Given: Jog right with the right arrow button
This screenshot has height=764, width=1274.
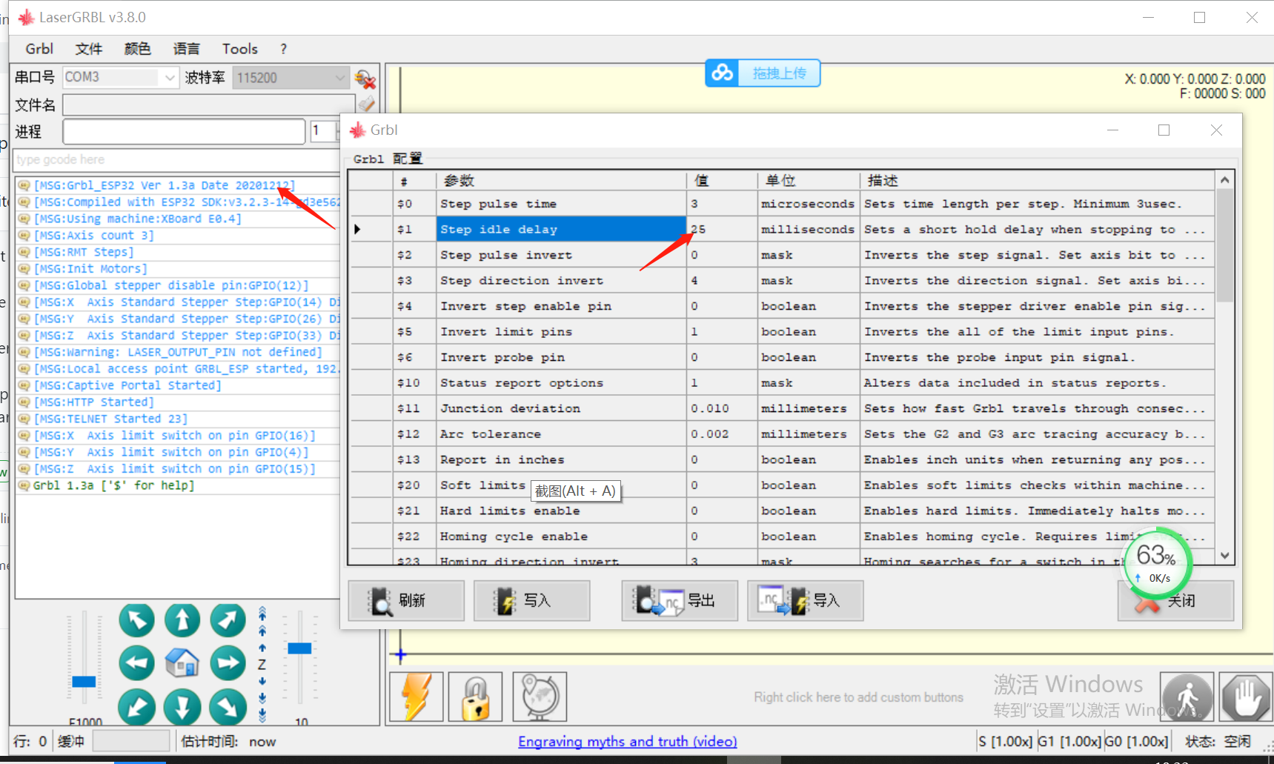Looking at the screenshot, I should pos(228,663).
